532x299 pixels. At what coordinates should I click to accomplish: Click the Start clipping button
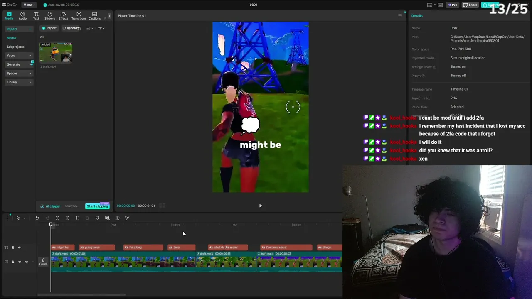pyautogui.click(x=97, y=206)
